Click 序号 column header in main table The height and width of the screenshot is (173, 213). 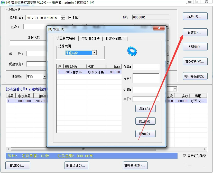click(11, 96)
